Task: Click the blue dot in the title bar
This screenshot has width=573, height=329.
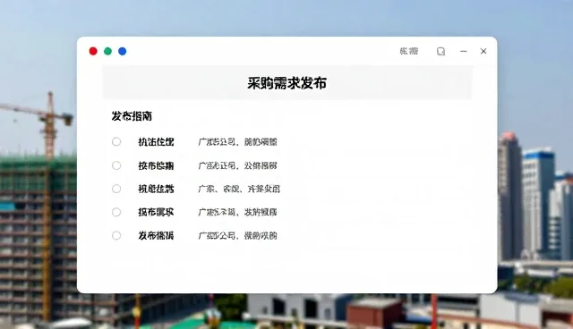Action: 123,52
